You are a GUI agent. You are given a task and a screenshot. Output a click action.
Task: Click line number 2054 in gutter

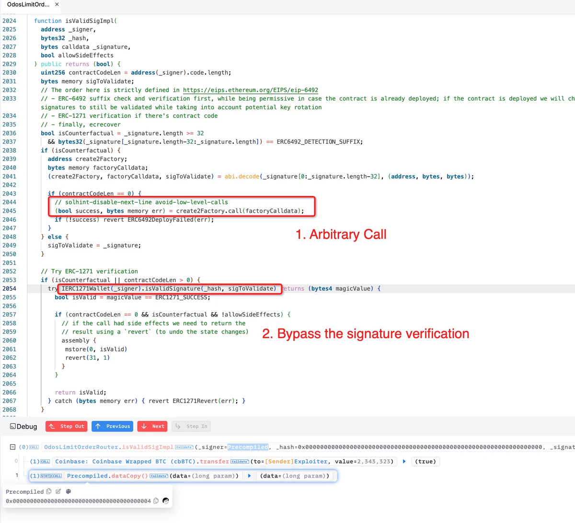[9, 289]
